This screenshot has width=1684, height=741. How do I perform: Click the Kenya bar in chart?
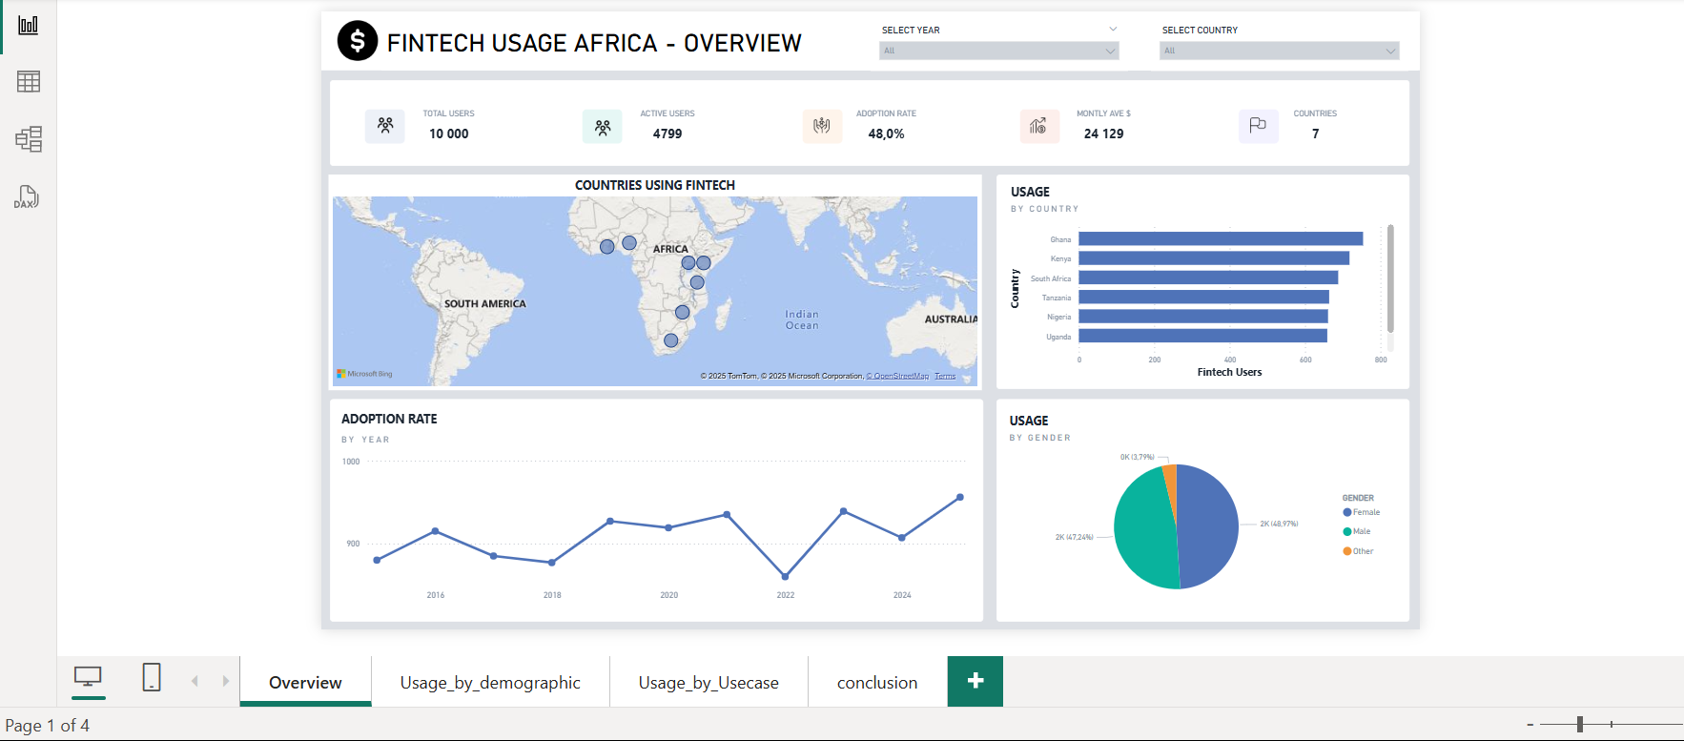(x=1214, y=258)
